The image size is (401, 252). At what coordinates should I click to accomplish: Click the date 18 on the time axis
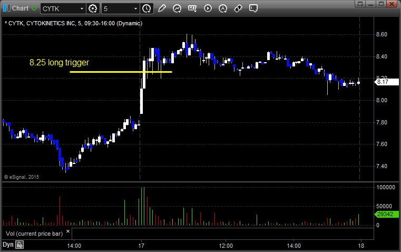tap(361, 246)
